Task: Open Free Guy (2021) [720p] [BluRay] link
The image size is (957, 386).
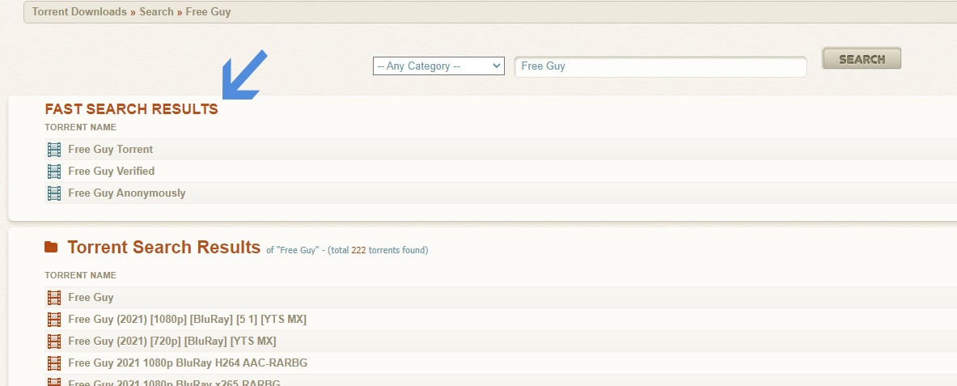Action: [x=172, y=341]
